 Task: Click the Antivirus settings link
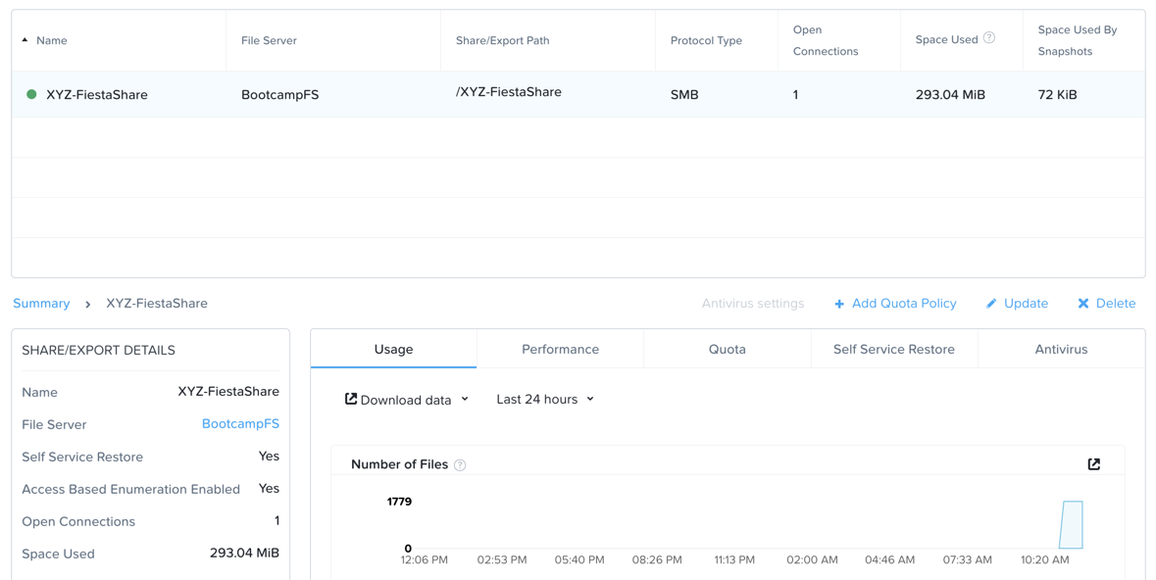(753, 304)
